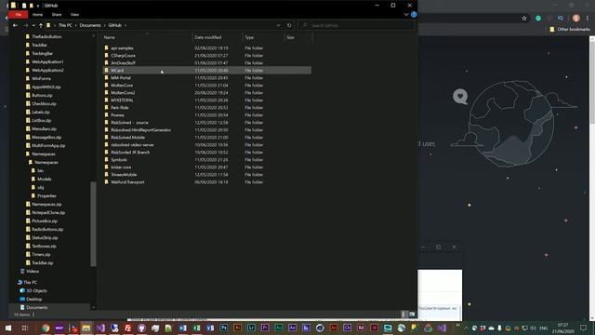Go up one folder level arrow

pyautogui.click(x=41, y=25)
